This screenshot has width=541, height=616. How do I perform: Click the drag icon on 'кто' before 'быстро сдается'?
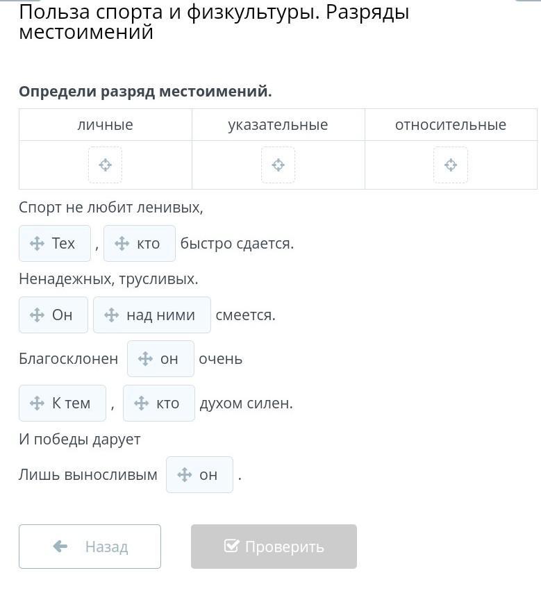point(122,244)
